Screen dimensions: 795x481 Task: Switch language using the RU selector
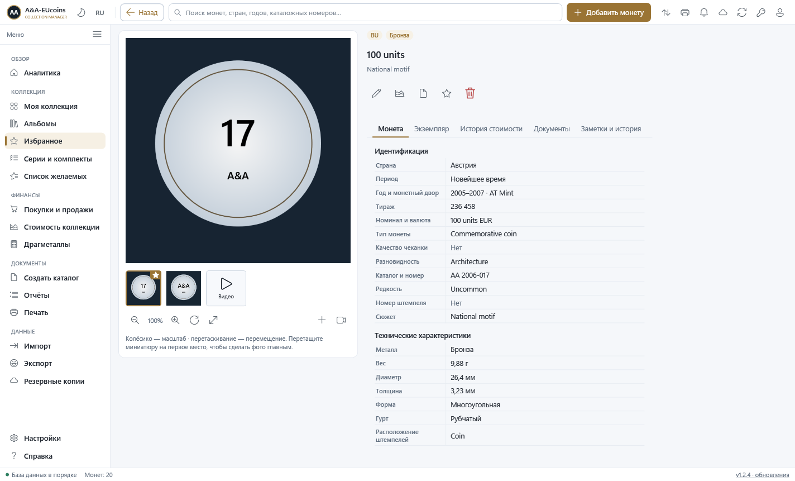[x=100, y=13]
